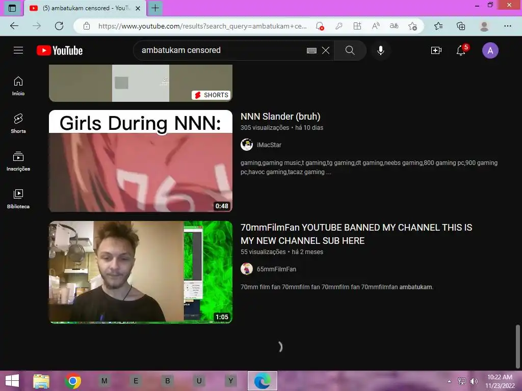Image resolution: width=522 pixels, height=391 pixels.
Task: Select the ambatukam censored YouTube tab
Action: point(85,8)
